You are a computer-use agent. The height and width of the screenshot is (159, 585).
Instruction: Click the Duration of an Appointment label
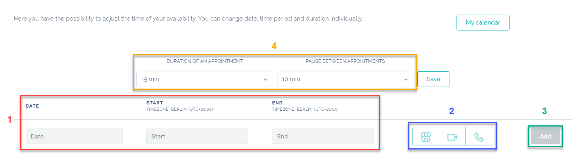204,61
